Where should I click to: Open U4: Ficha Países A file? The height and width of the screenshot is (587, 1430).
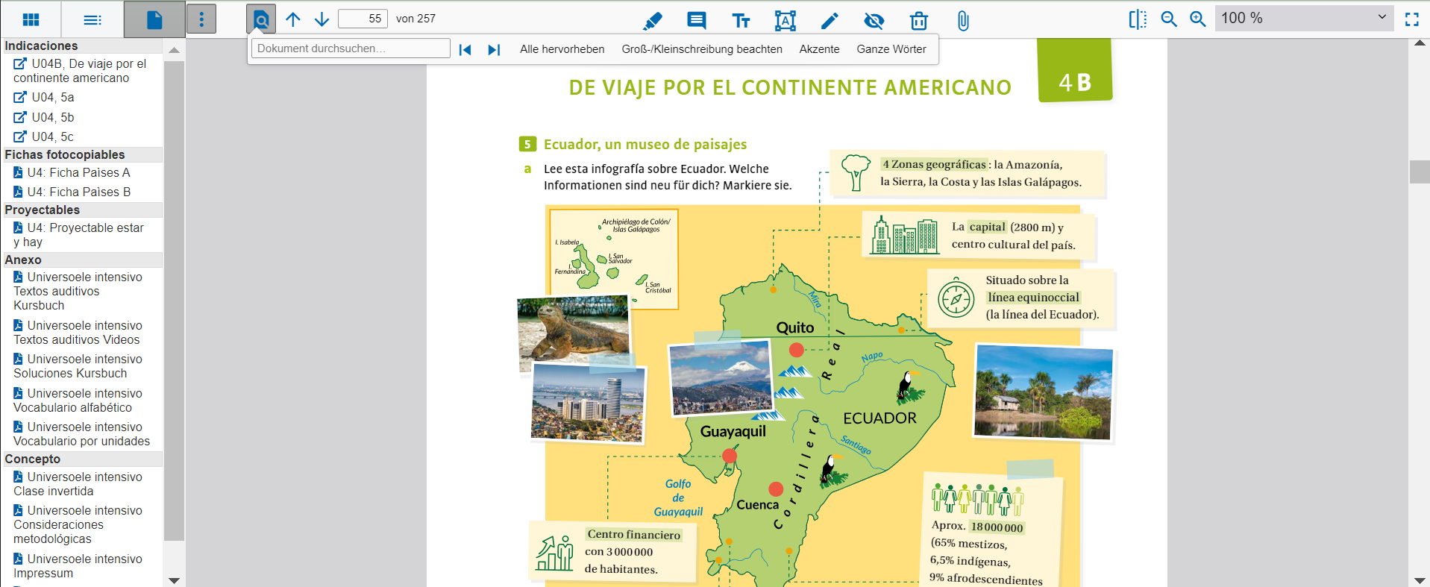[x=72, y=172]
